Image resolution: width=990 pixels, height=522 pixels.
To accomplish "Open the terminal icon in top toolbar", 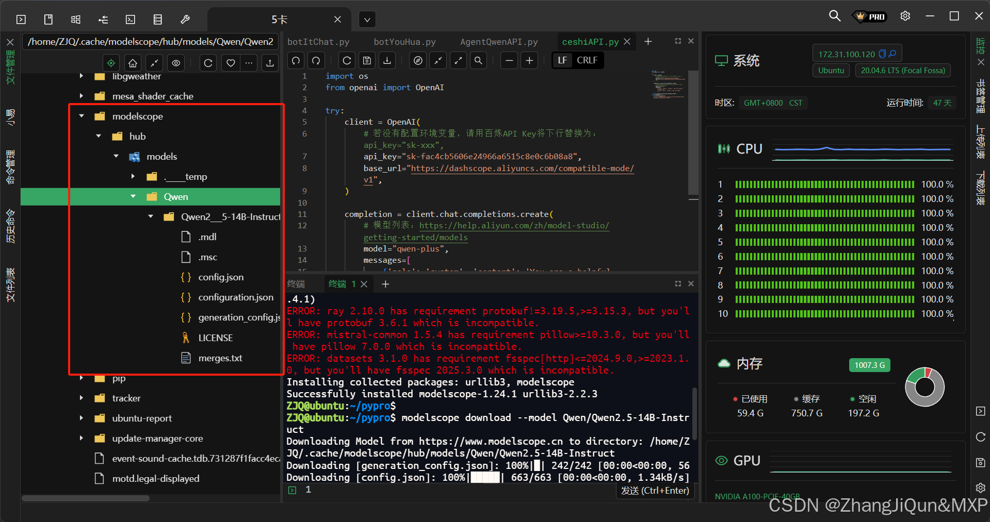I will [x=130, y=20].
